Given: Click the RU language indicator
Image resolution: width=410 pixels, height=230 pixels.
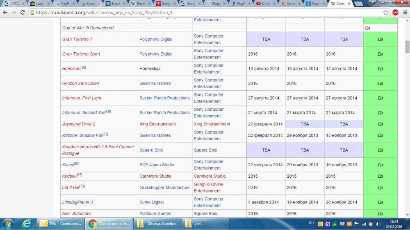Looking at the screenshot, I should point(311,223).
